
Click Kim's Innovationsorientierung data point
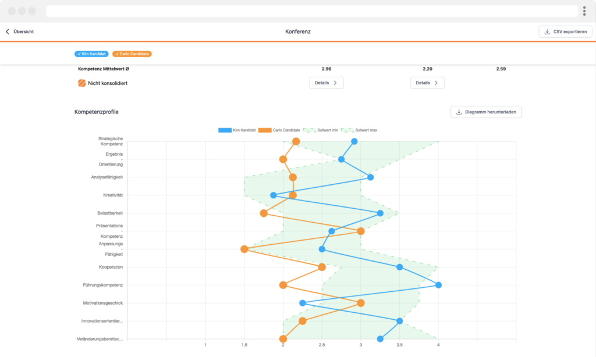click(399, 321)
